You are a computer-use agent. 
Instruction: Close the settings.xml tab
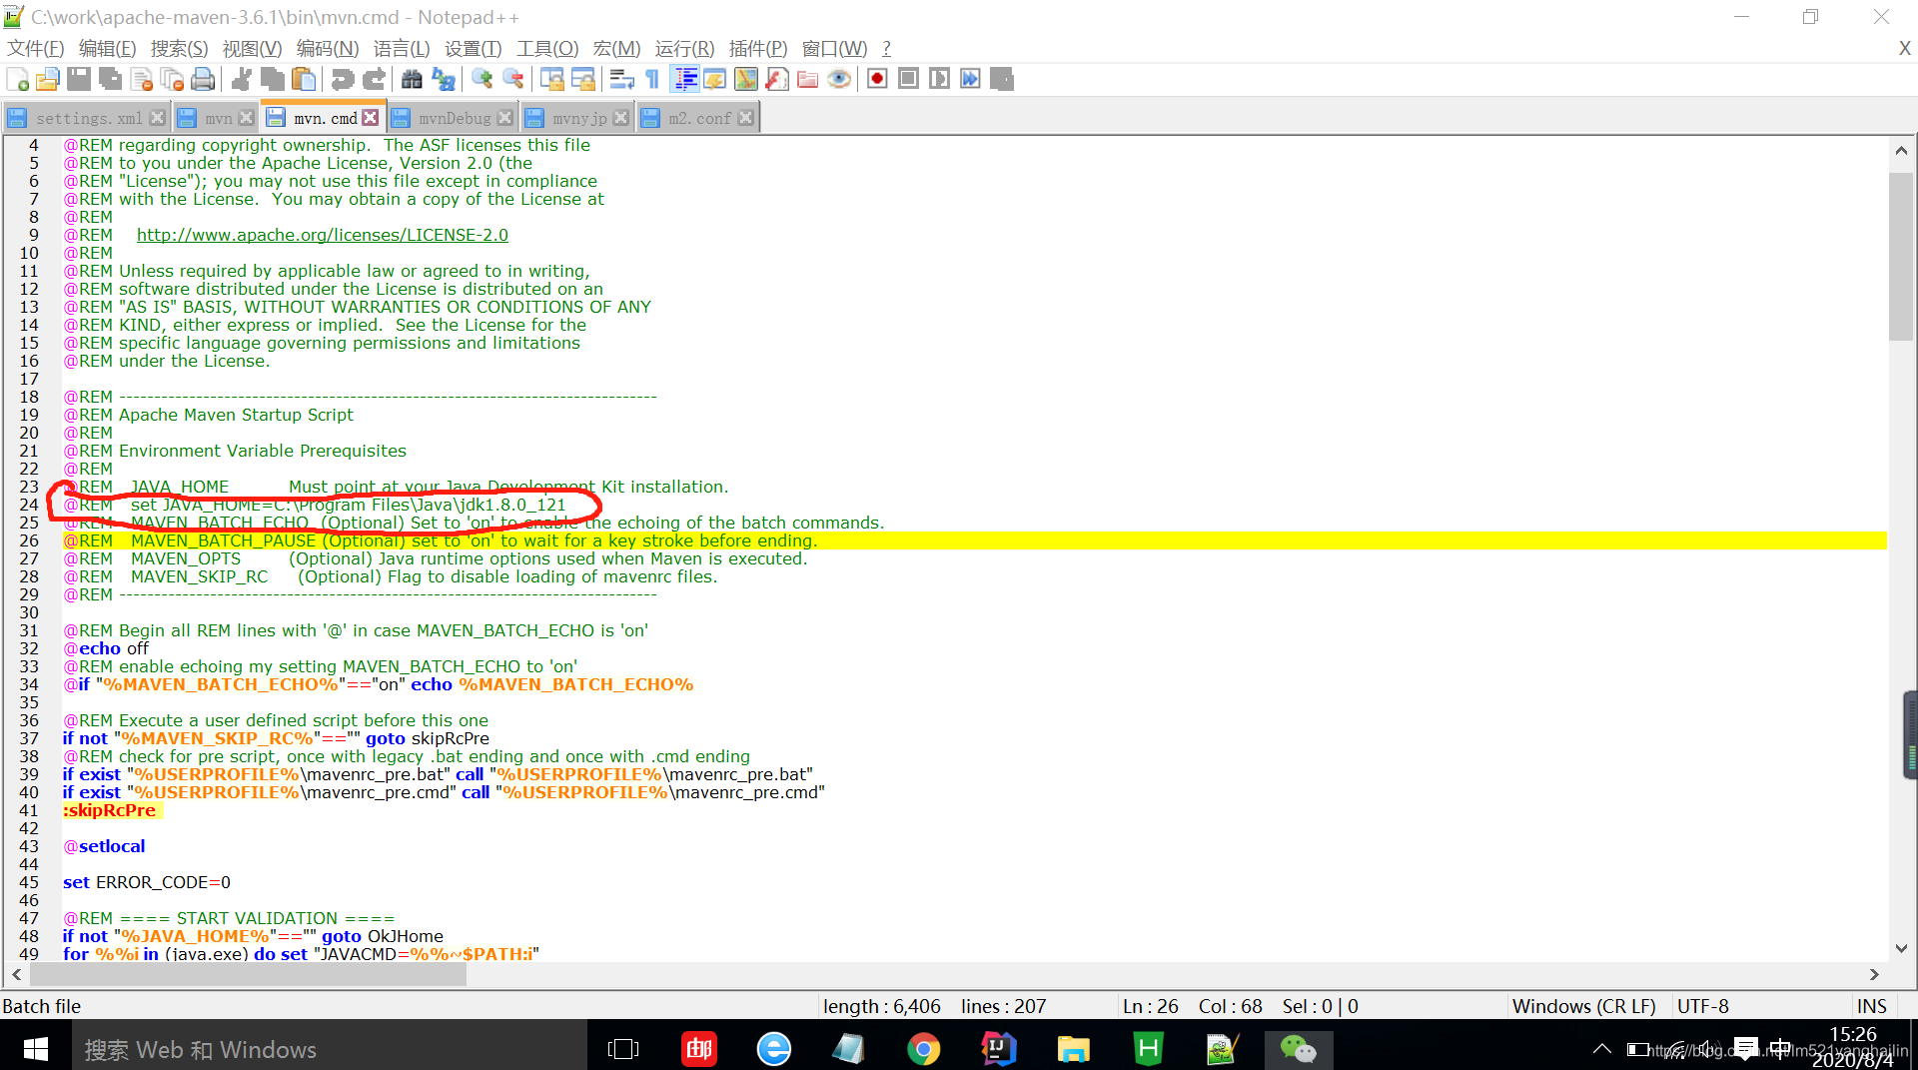pyautogui.click(x=157, y=117)
